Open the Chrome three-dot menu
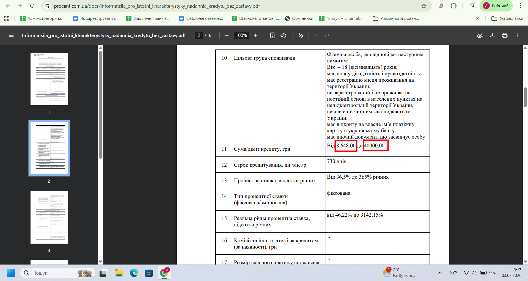528x281 pixels. click(520, 6)
